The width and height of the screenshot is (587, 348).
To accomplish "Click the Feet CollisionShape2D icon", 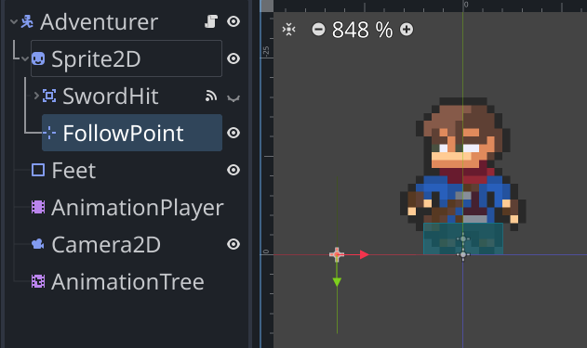I will click(38, 170).
